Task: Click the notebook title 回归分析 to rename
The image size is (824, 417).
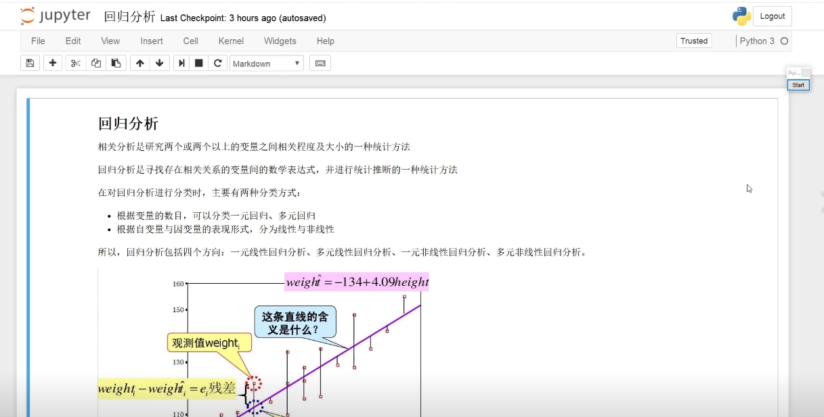Action: click(129, 17)
